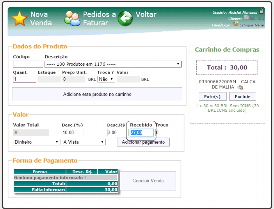Click the Estoque Geral box icon
Screen dimensions: 274x209
click(x=235, y=23)
